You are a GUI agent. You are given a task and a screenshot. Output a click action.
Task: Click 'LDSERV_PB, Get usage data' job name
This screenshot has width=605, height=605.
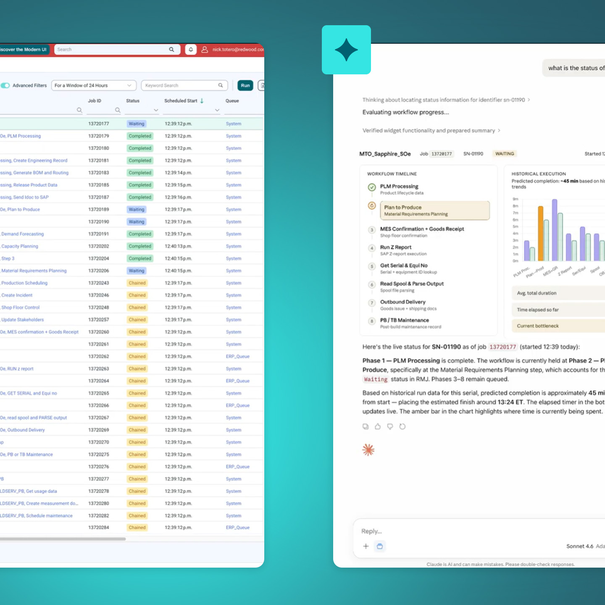(x=29, y=491)
